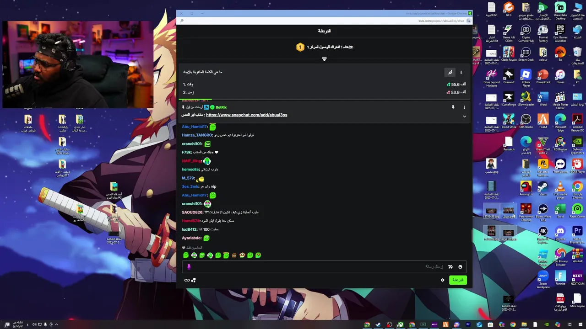The image size is (586, 329).
Task: Open the Word desktop shortcut
Action: pyautogui.click(x=543, y=98)
